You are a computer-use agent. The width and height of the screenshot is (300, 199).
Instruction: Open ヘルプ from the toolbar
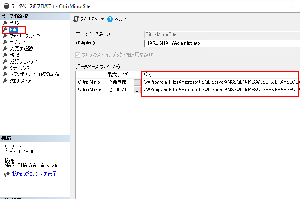[x=120, y=19]
